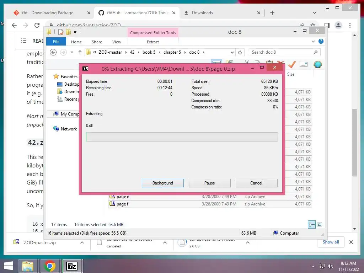This screenshot has width=364, height=273.
Task: Switch to large icons view icon
Action: point(320,224)
